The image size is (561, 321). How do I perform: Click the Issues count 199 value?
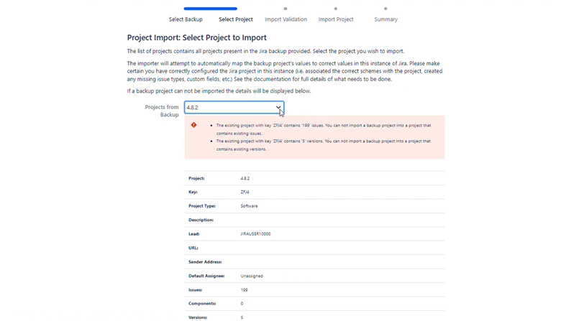coord(245,290)
